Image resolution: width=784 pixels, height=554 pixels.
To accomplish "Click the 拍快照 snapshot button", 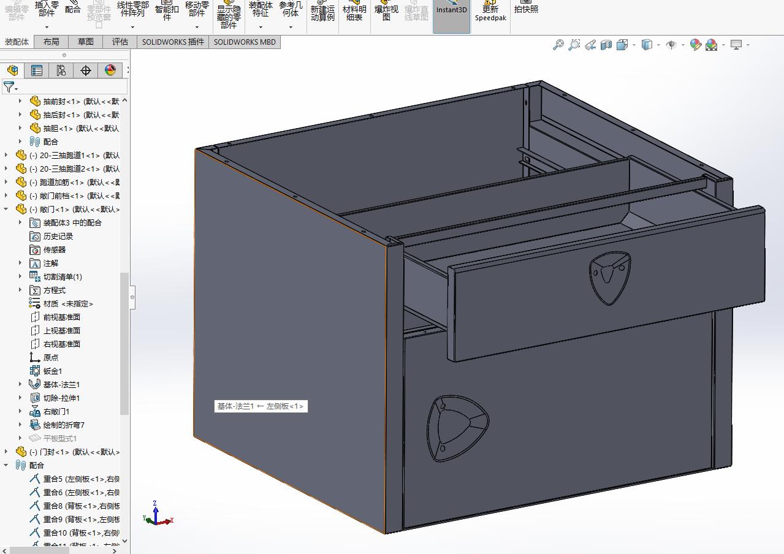I will (526, 7).
